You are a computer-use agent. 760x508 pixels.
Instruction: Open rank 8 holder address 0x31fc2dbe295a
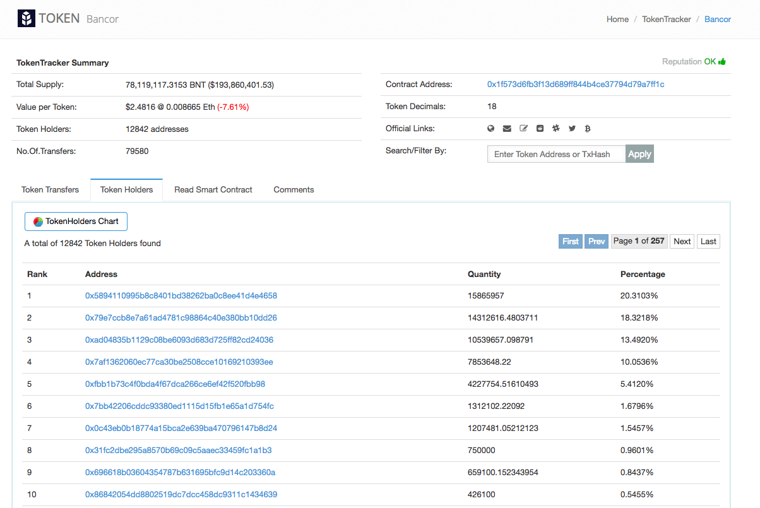179,450
